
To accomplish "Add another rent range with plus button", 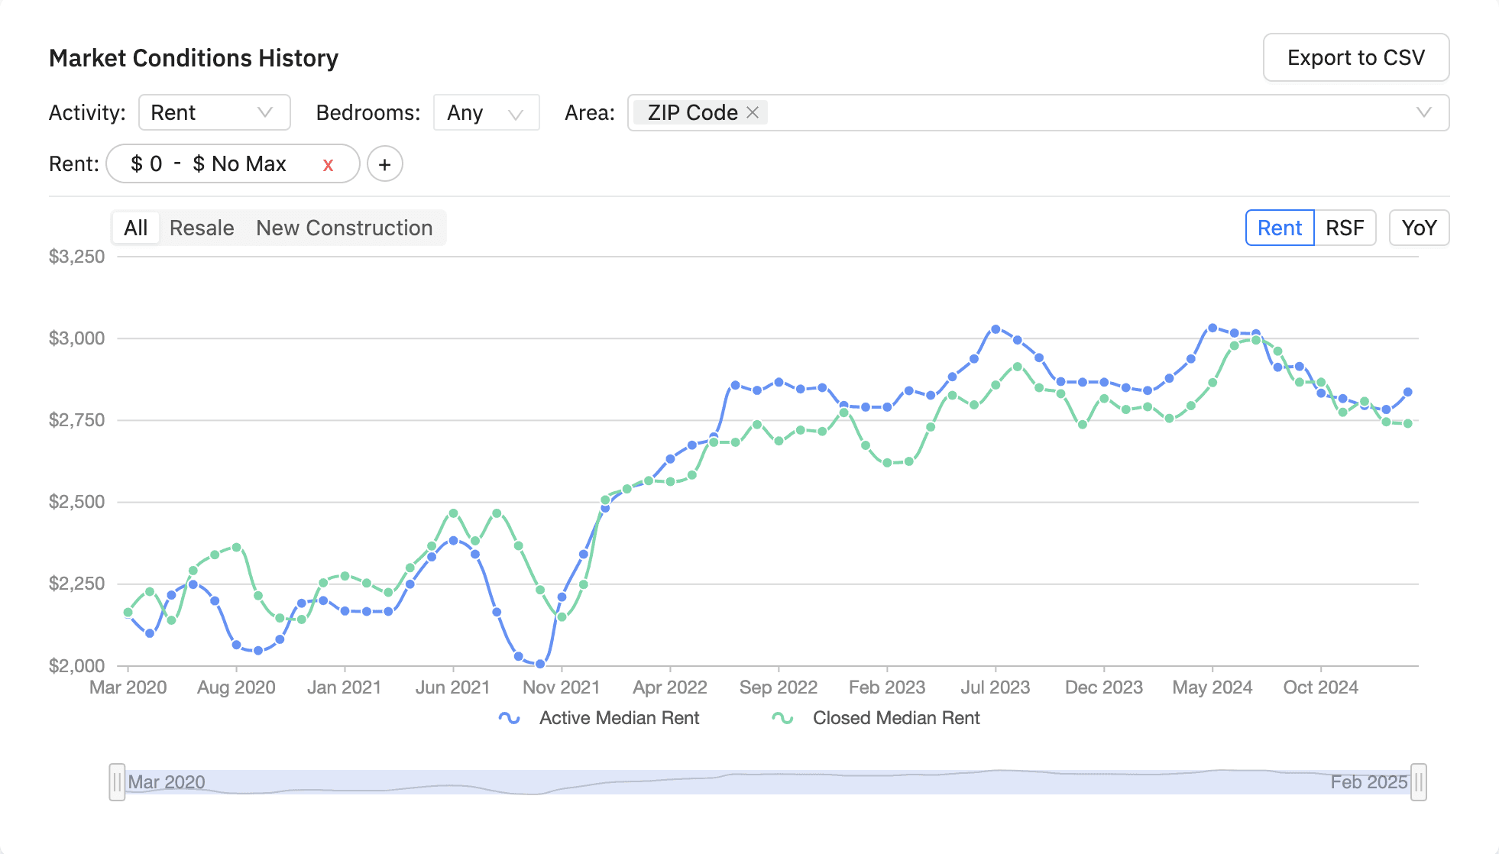I will coord(385,164).
